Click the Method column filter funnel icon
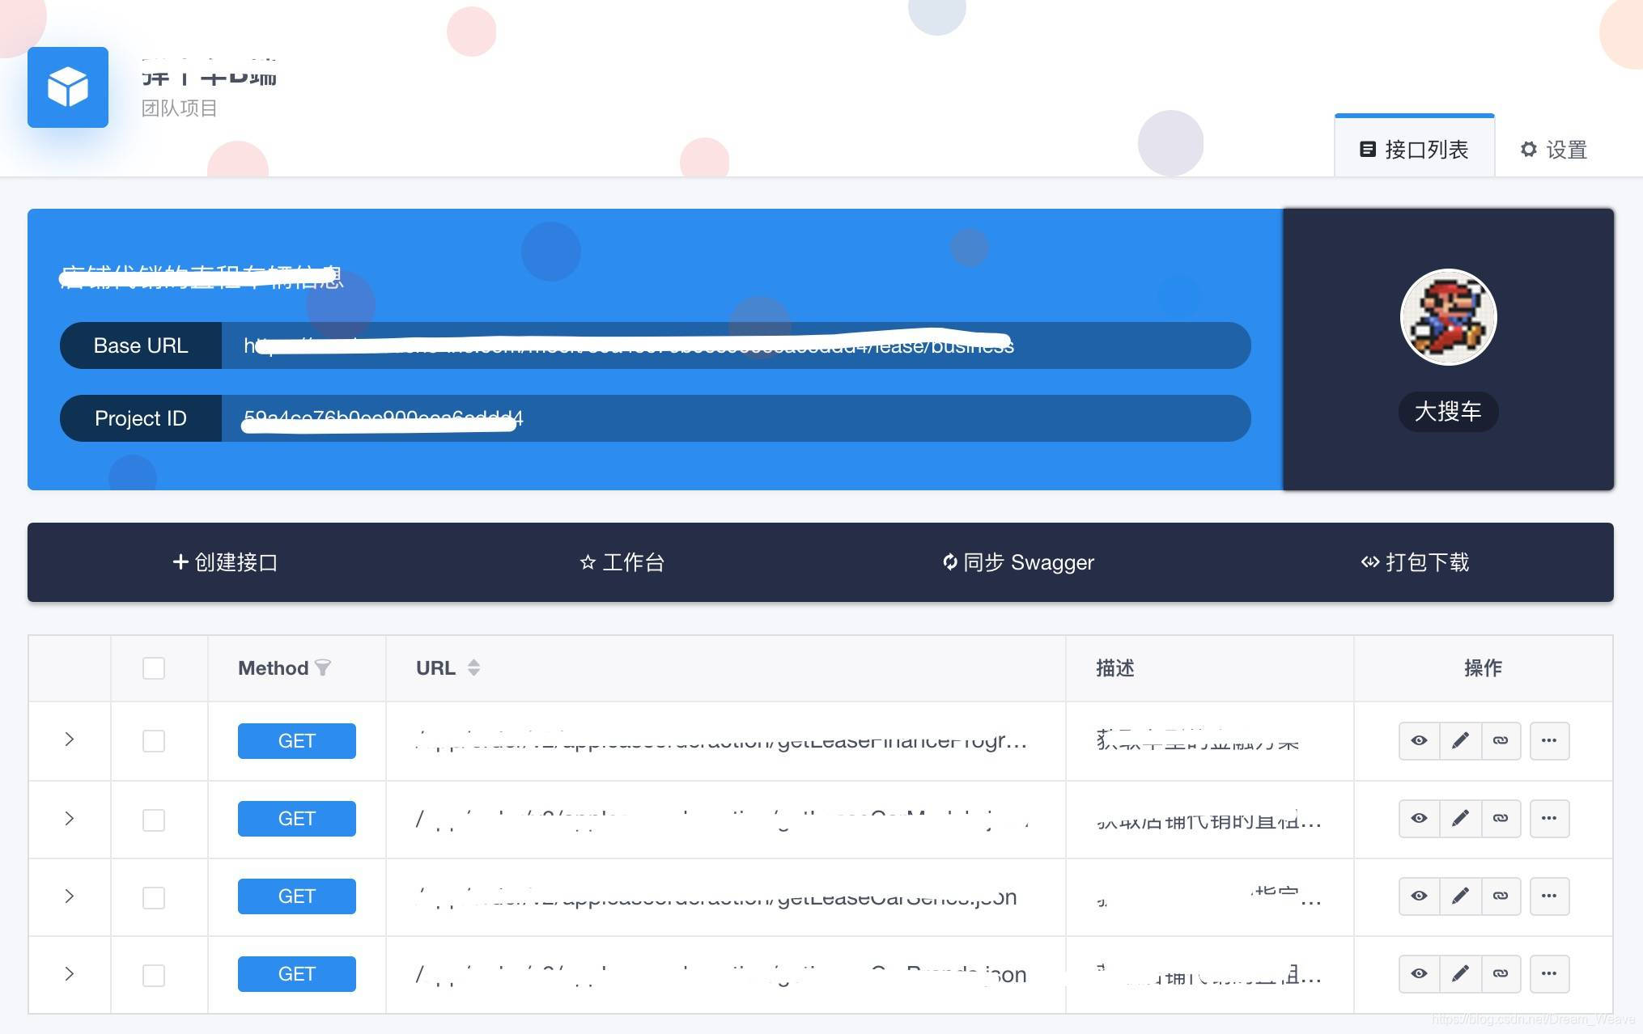The image size is (1643, 1034). point(323,667)
